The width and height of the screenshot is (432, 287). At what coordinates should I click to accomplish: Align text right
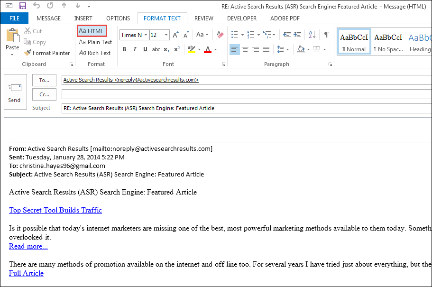point(256,50)
